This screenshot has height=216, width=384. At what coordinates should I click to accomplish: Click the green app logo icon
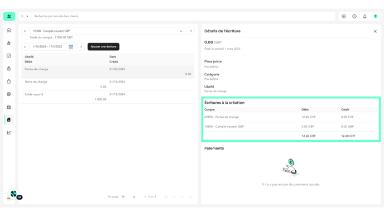(9, 16)
